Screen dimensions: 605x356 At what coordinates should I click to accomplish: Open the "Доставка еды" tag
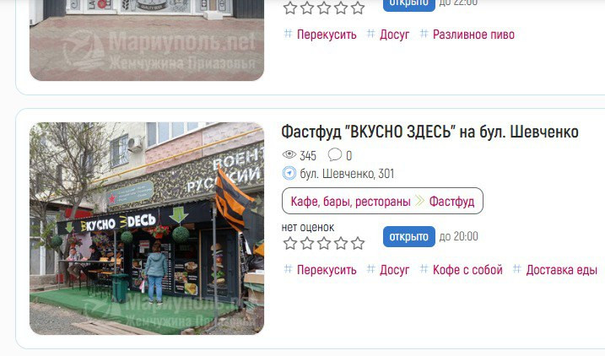pyautogui.click(x=561, y=270)
